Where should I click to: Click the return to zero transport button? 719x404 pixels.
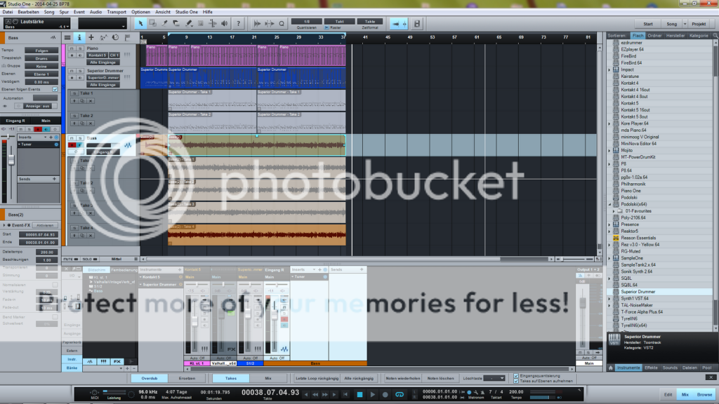345,394
